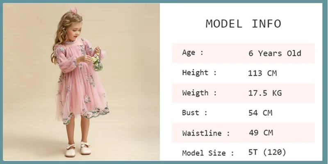Viewport: 328px width, 164px height.
Task: Click the pink hair bow accessory
Action: click(74, 11)
